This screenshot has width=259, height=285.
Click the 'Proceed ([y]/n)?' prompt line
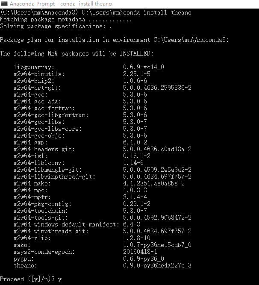click(31, 279)
